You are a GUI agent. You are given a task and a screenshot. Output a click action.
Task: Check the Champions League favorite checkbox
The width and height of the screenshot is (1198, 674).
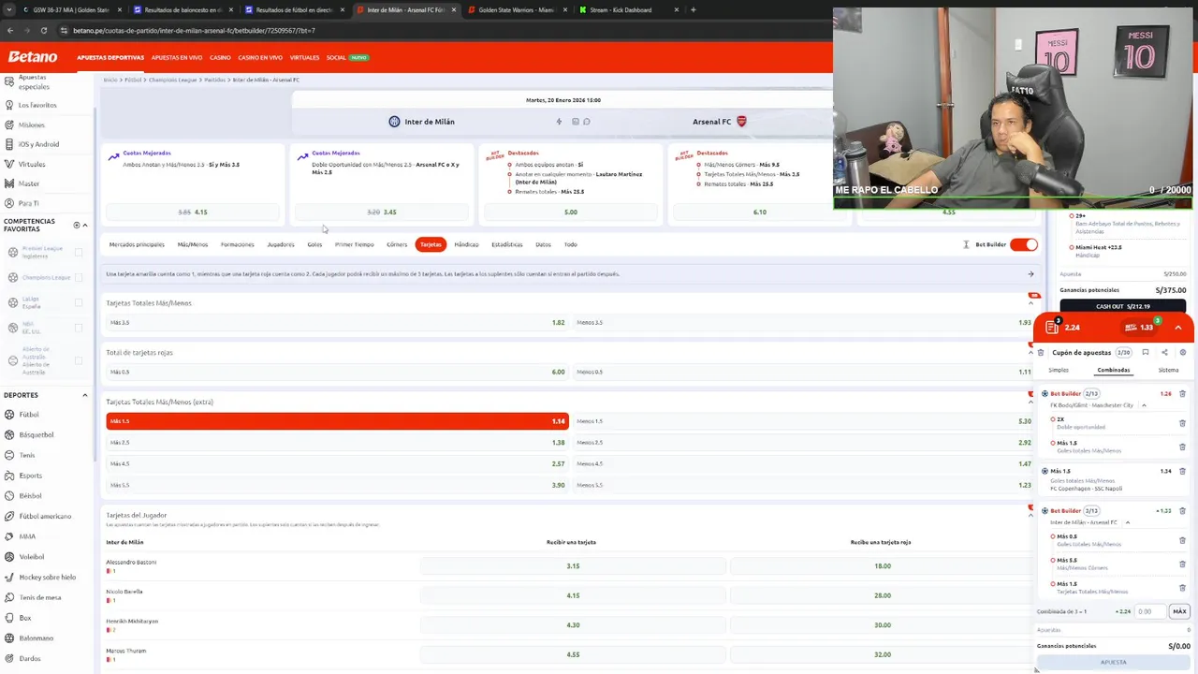[79, 277]
